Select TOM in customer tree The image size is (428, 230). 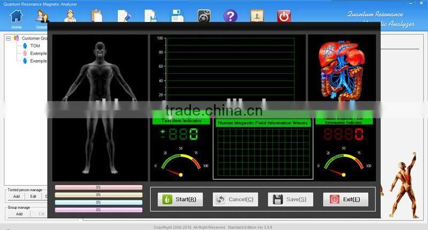35,46
